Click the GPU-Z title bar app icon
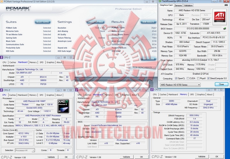Screen dimensions: 230x159 (160, 1)
